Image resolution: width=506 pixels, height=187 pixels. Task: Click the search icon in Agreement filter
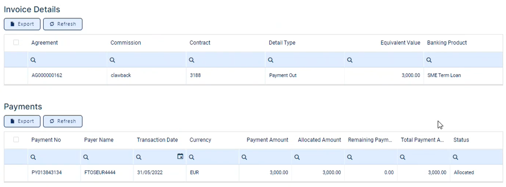point(33,60)
